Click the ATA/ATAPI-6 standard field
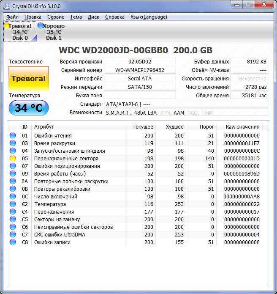 click(x=186, y=104)
